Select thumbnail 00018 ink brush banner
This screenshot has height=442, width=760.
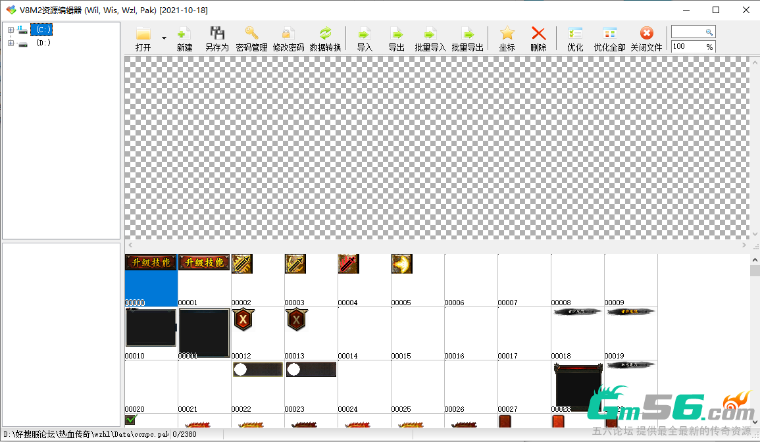click(x=577, y=312)
